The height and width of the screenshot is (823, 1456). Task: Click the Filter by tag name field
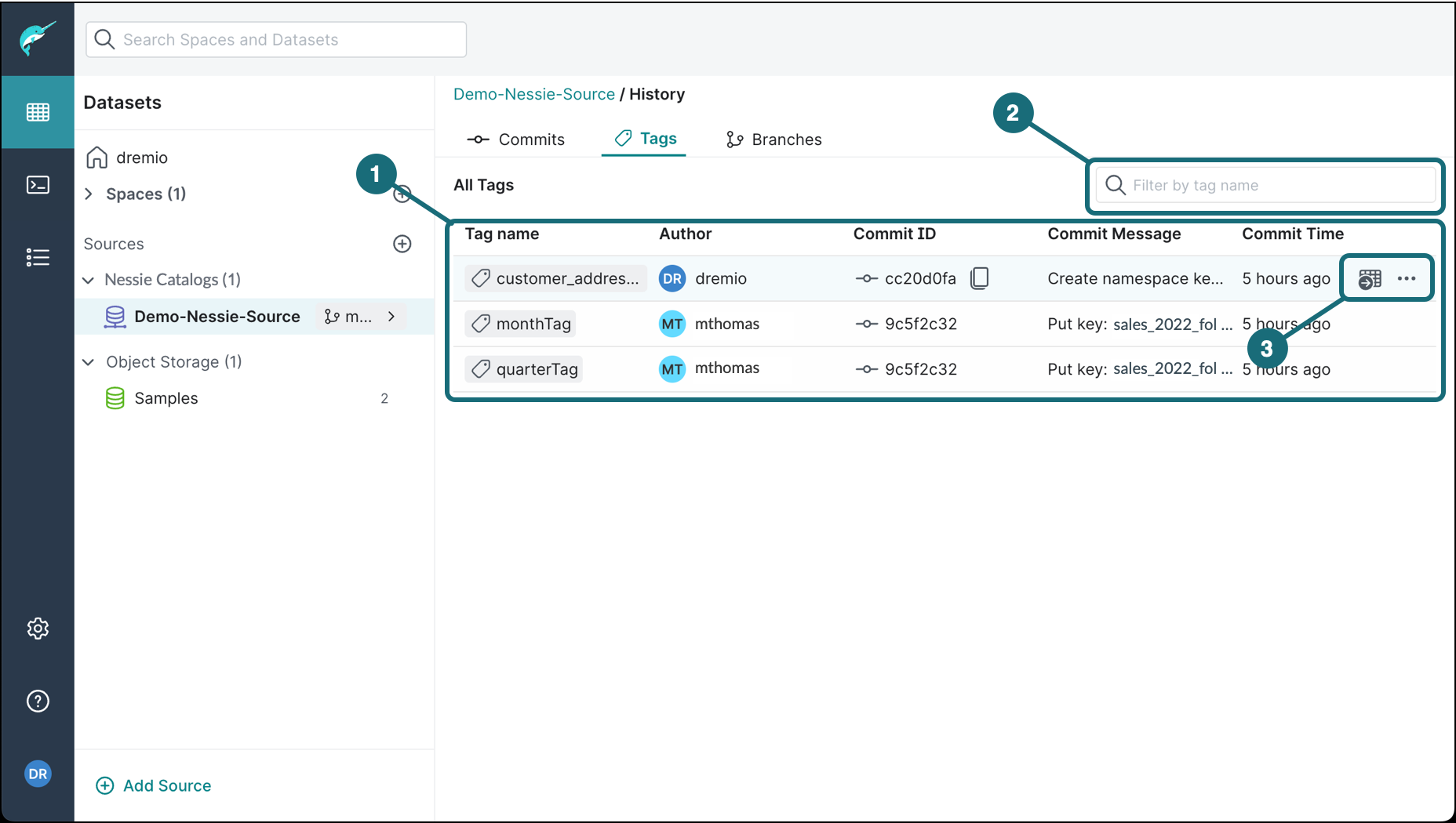[1275, 185]
